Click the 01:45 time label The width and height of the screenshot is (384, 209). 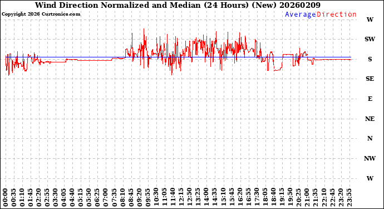(31, 197)
